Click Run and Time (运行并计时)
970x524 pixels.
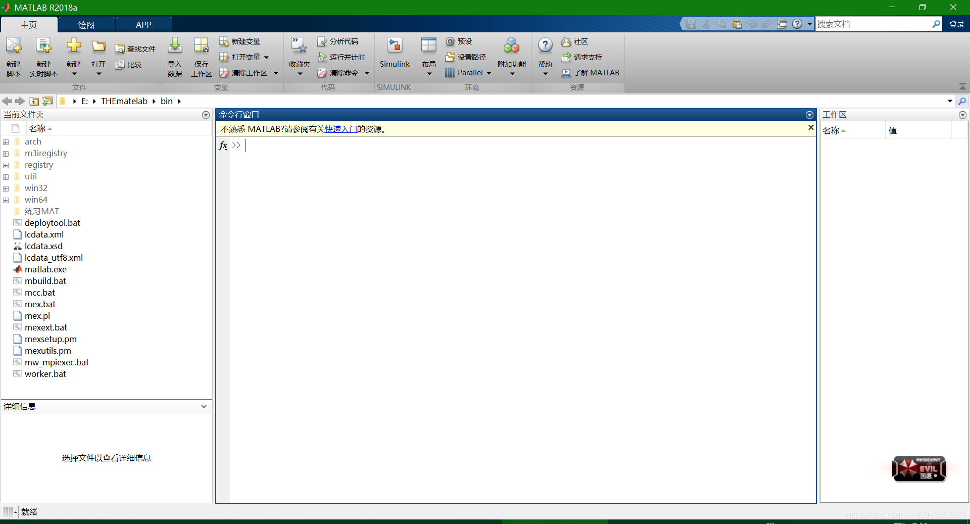341,57
